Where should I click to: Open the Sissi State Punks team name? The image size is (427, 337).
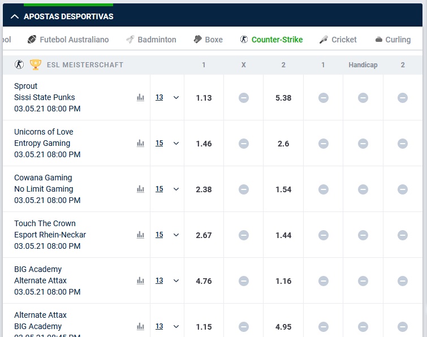[x=44, y=97]
